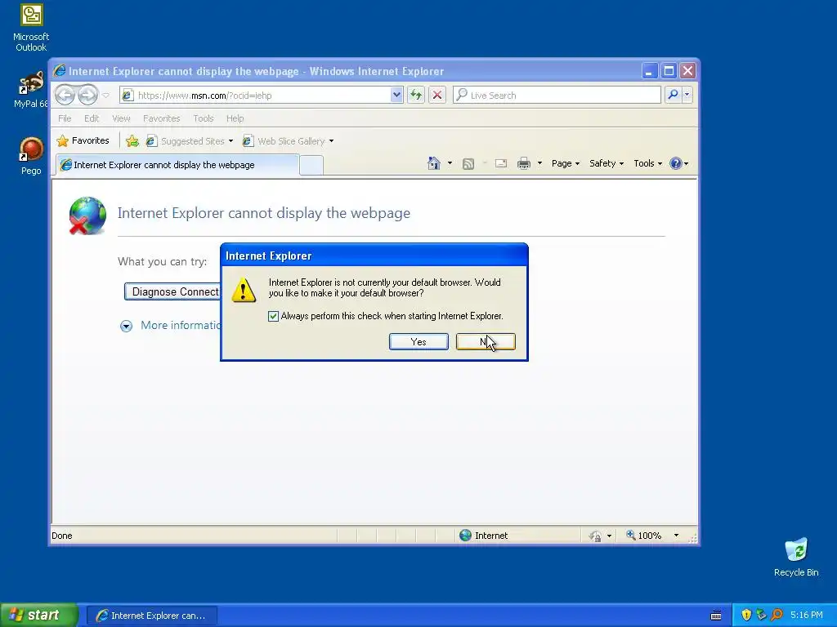
Task: Click Yes in default browser dialog
Action: tap(418, 342)
